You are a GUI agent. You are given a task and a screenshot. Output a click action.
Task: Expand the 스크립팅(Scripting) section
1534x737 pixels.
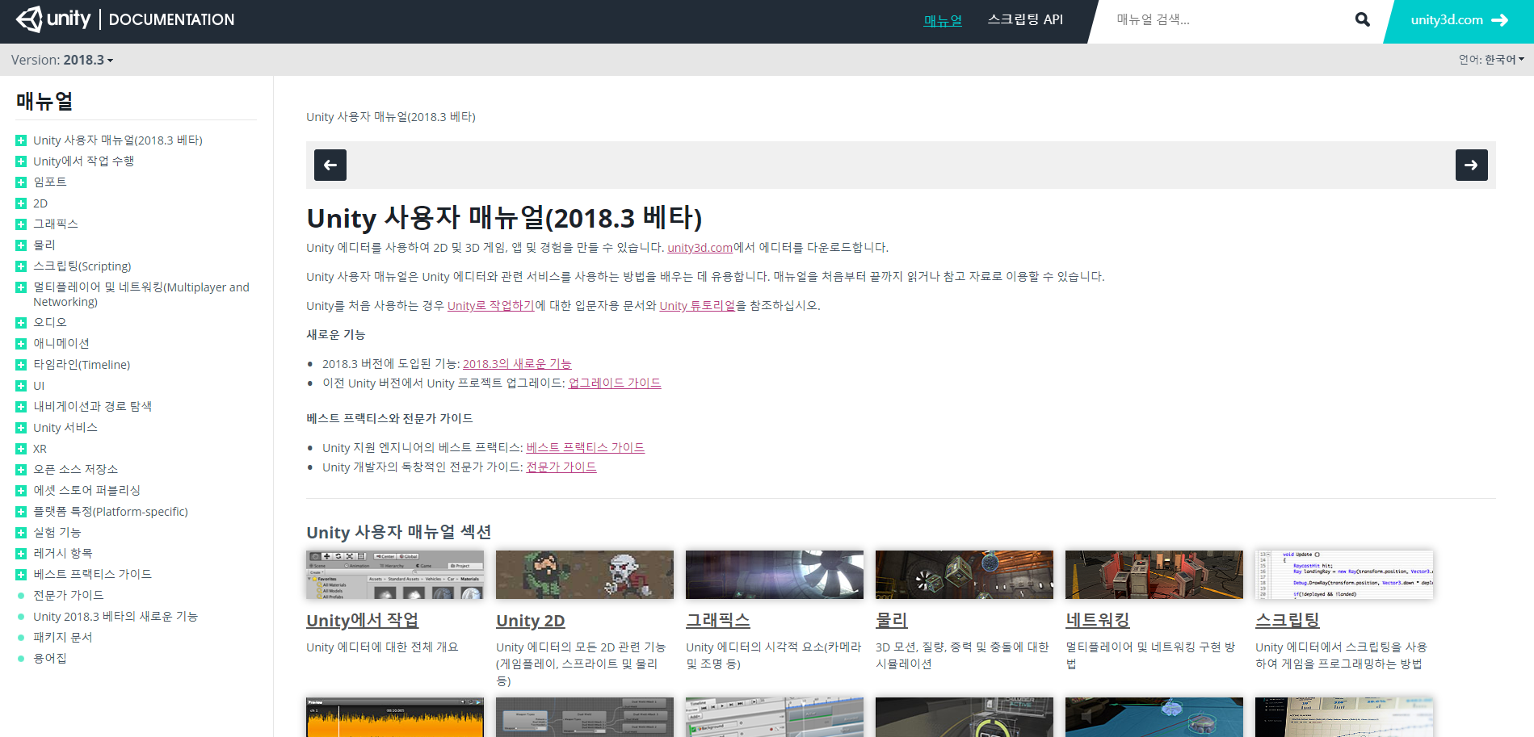pos(21,266)
